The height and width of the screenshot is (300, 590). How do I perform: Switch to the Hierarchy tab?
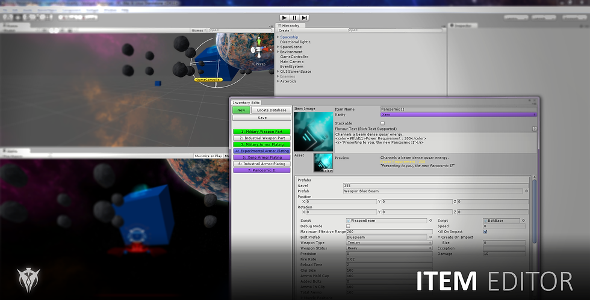(290, 26)
